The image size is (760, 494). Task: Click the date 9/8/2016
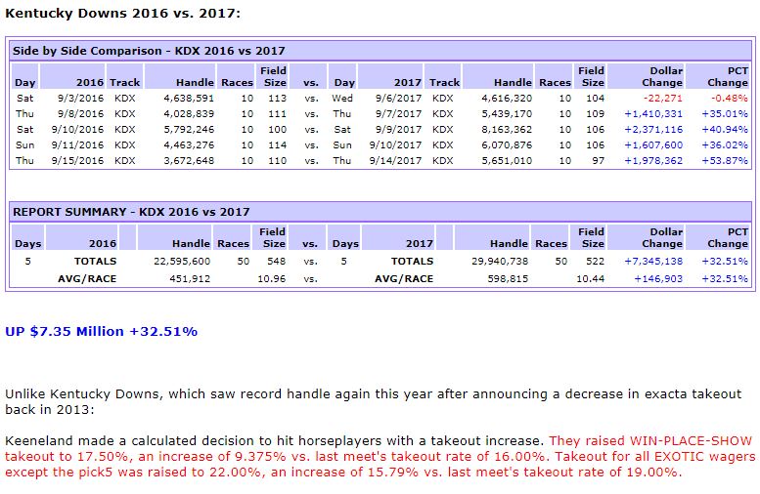click(80, 113)
